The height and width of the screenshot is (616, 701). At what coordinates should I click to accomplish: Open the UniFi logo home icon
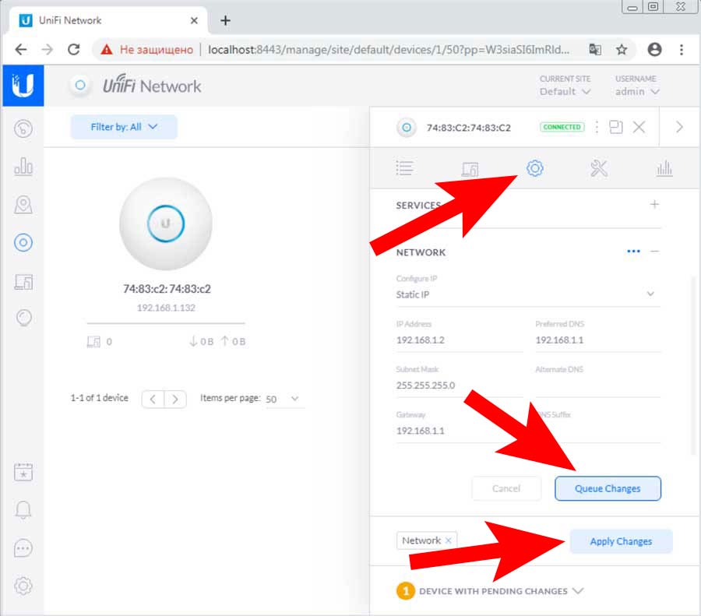click(23, 86)
